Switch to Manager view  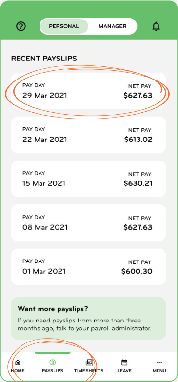[x=113, y=26]
